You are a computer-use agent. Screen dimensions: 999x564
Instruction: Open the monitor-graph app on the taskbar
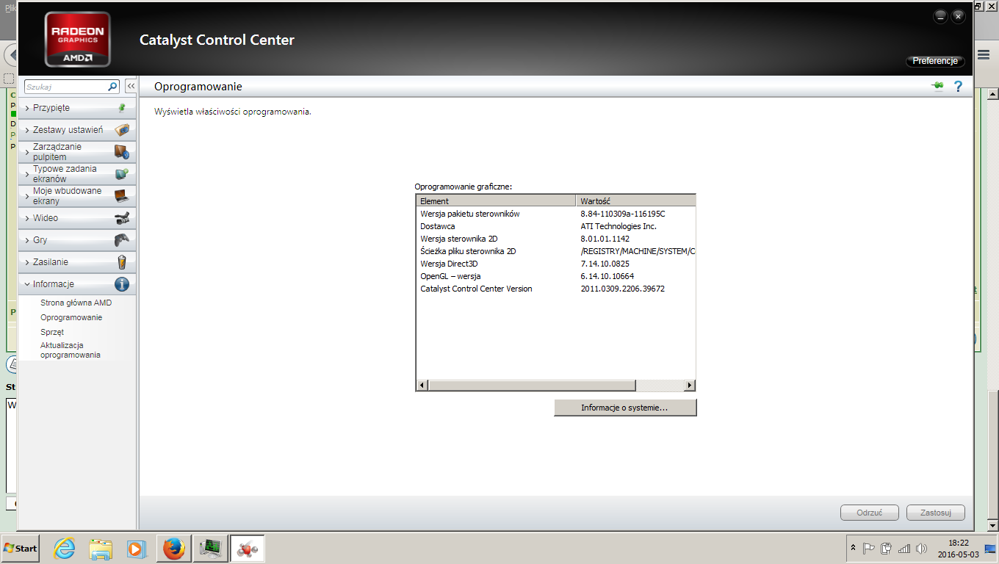[x=210, y=548]
